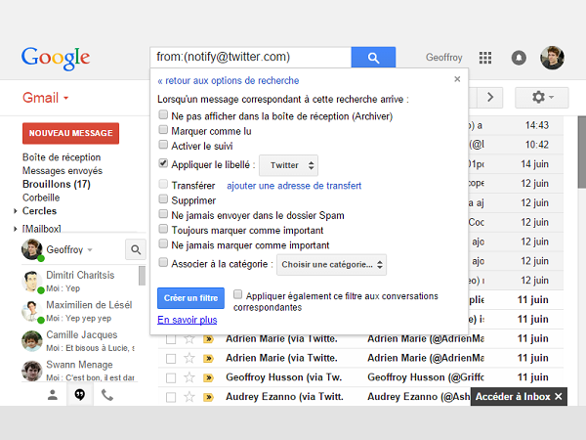The width and height of the screenshot is (586, 440).
Task: Toggle importance marker on Audrey Ezanno message
Action: [x=208, y=397]
